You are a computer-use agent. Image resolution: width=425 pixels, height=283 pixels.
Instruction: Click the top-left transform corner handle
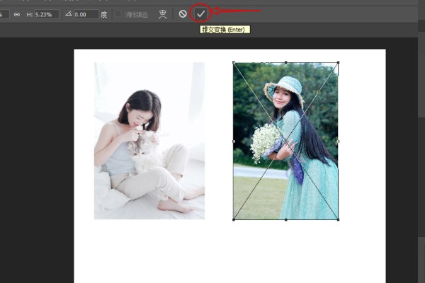tap(233, 62)
